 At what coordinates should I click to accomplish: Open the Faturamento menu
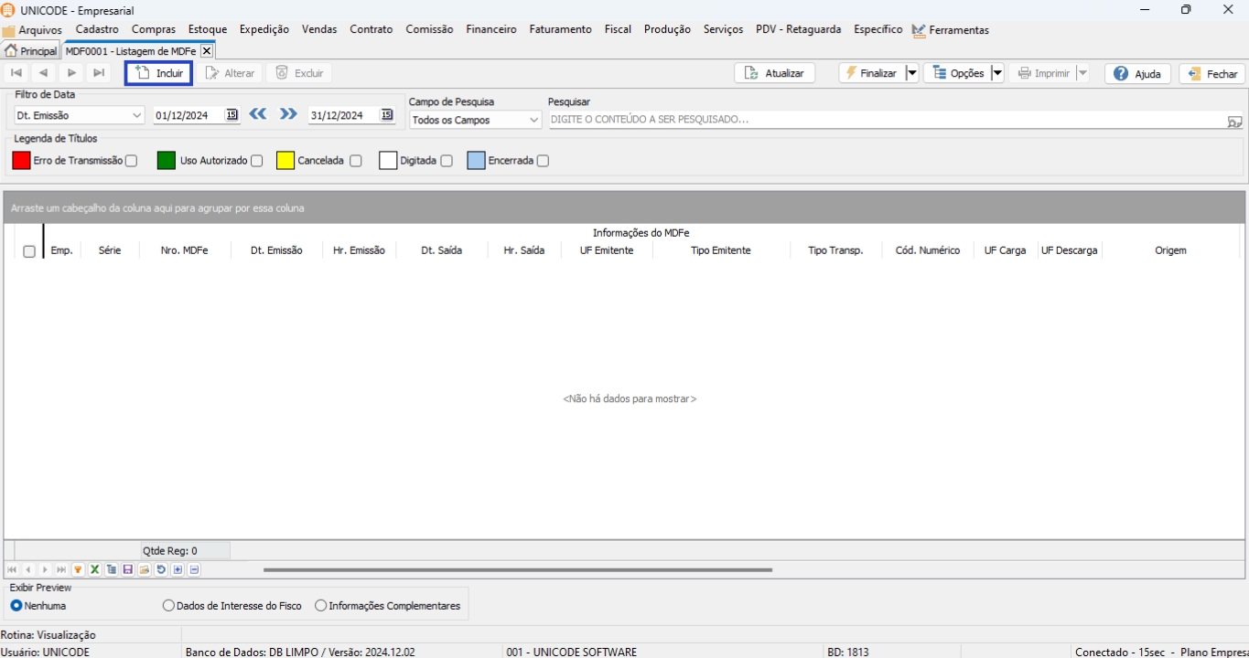[560, 29]
